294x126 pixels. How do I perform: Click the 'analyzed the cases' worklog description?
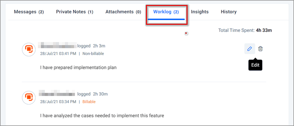pyautogui.click(x=102, y=116)
